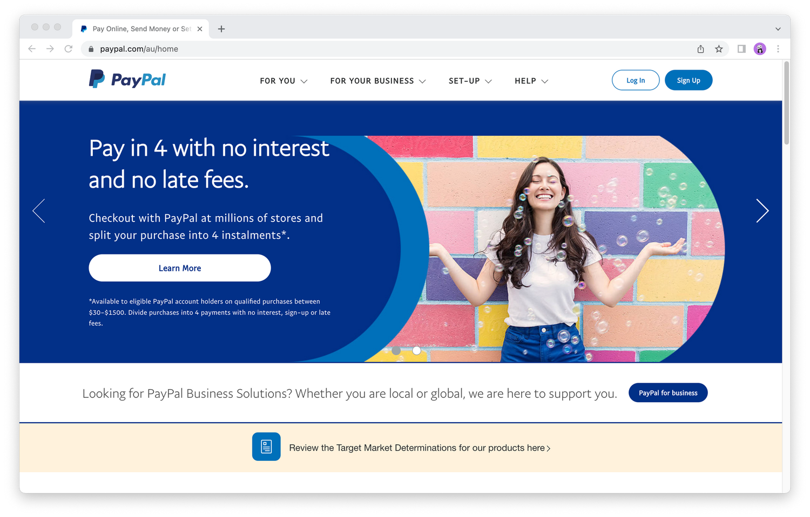Go to the previous carousel slide arrow
The width and height of the screenshot is (810, 517).
(39, 211)
